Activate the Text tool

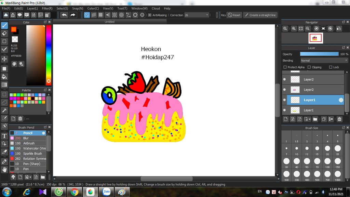(4, 136)
